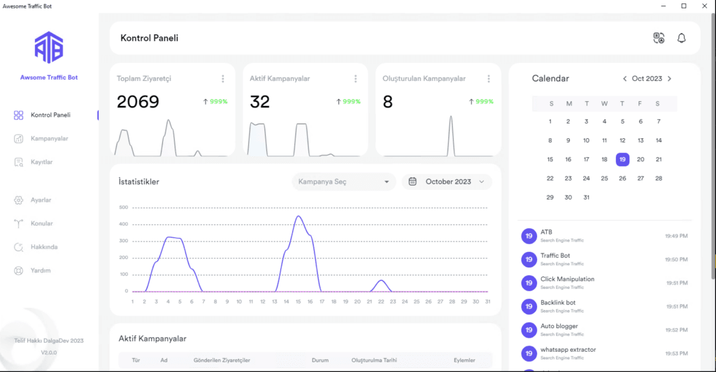Open the October 2023 month picker
Viewport: 716px width, 372px height.
tap(447, 182)
